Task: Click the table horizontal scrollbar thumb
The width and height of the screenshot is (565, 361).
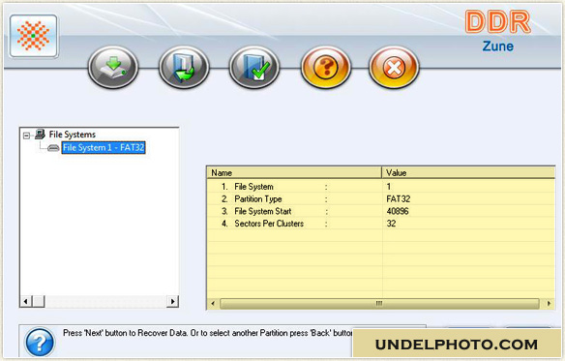Action: coord(379,303)
